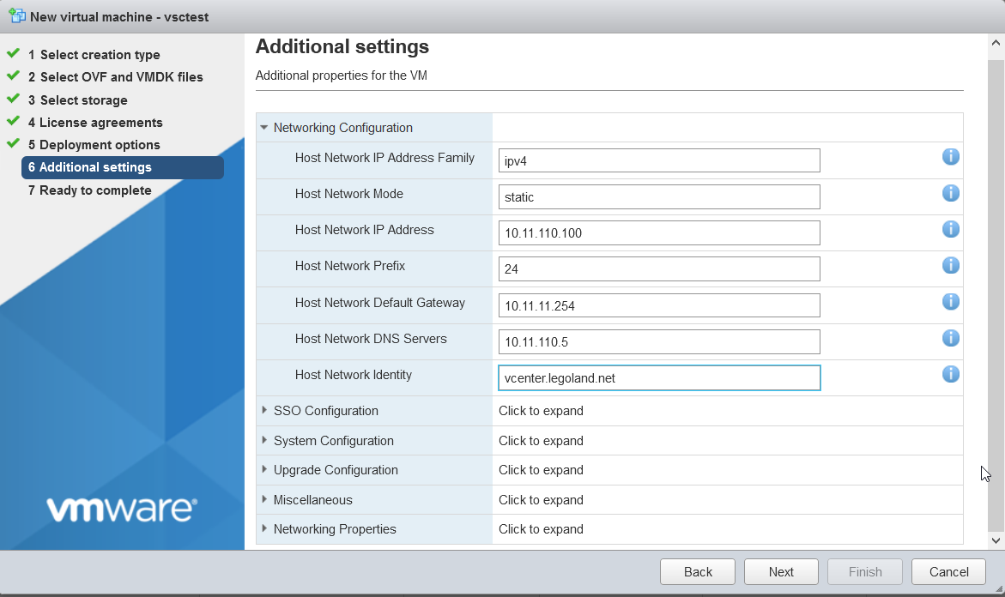View info for Host Network DNS Servers
Image resolution: width=1005 pixels, height=597 pixels.
950,338
